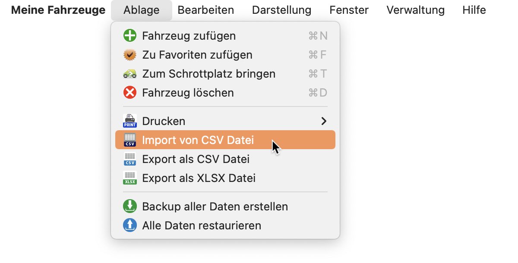Image resolution: width=518 pixels, height=263 pixels.
Task: Click the Schrottplatz car icon
Action: (x=130, y=74)
